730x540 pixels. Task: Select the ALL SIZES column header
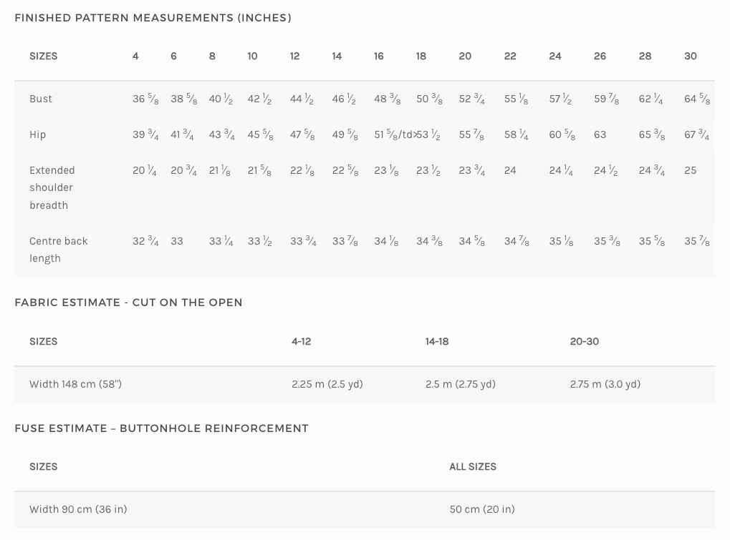click(x=473, y=466)
